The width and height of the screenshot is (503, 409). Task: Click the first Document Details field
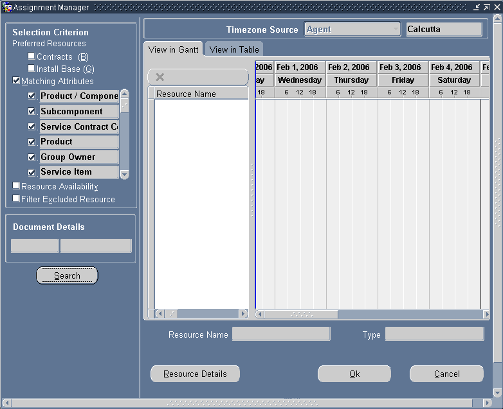click(35, 246)
